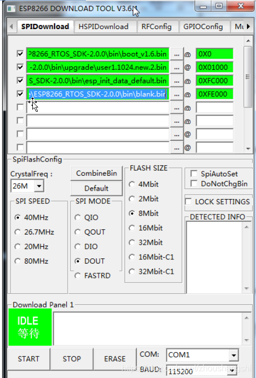
Task: Open the BAUD rate dropdown
Action: point(232,371)
